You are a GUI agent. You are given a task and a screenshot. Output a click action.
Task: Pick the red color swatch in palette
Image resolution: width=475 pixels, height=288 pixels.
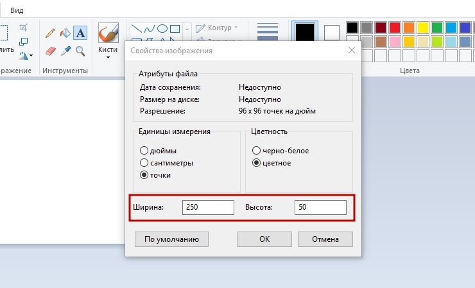[x=395, y=28]
